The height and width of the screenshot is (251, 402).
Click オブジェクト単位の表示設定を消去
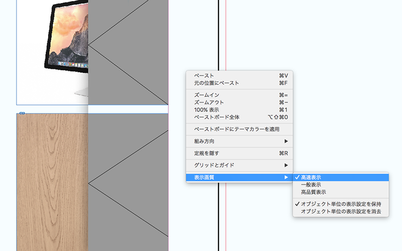[x=341, y=211]
